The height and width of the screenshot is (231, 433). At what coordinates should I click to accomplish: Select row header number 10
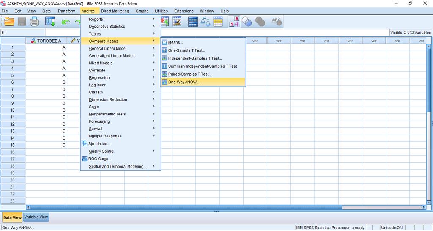pyautogui.click(x=13, y=110)
